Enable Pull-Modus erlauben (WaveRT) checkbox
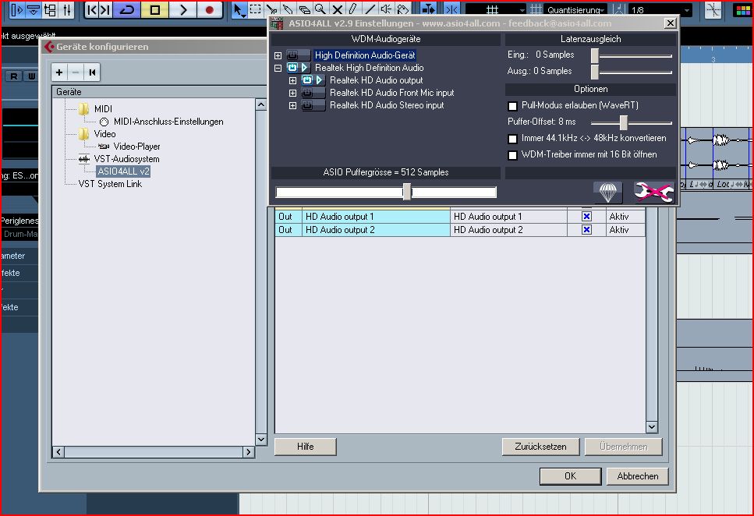Screen dimensions: 754x516 (512, 106)
